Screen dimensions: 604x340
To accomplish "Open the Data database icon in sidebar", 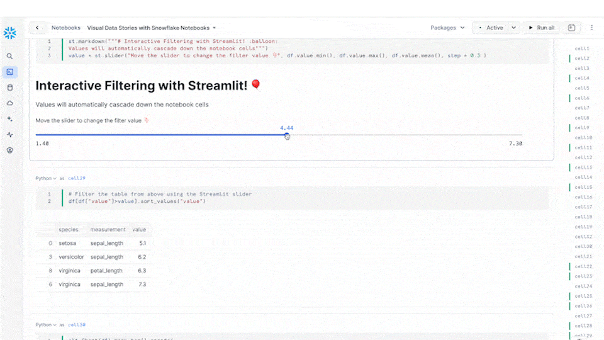I will tap(9, 88).
